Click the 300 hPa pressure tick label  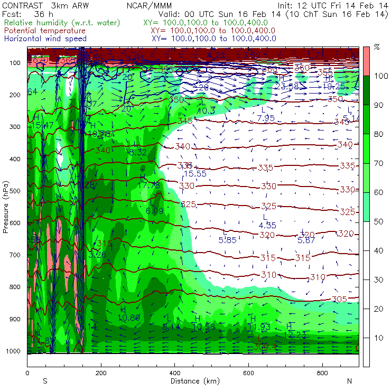pyautogui.click(x=15, y=127)
